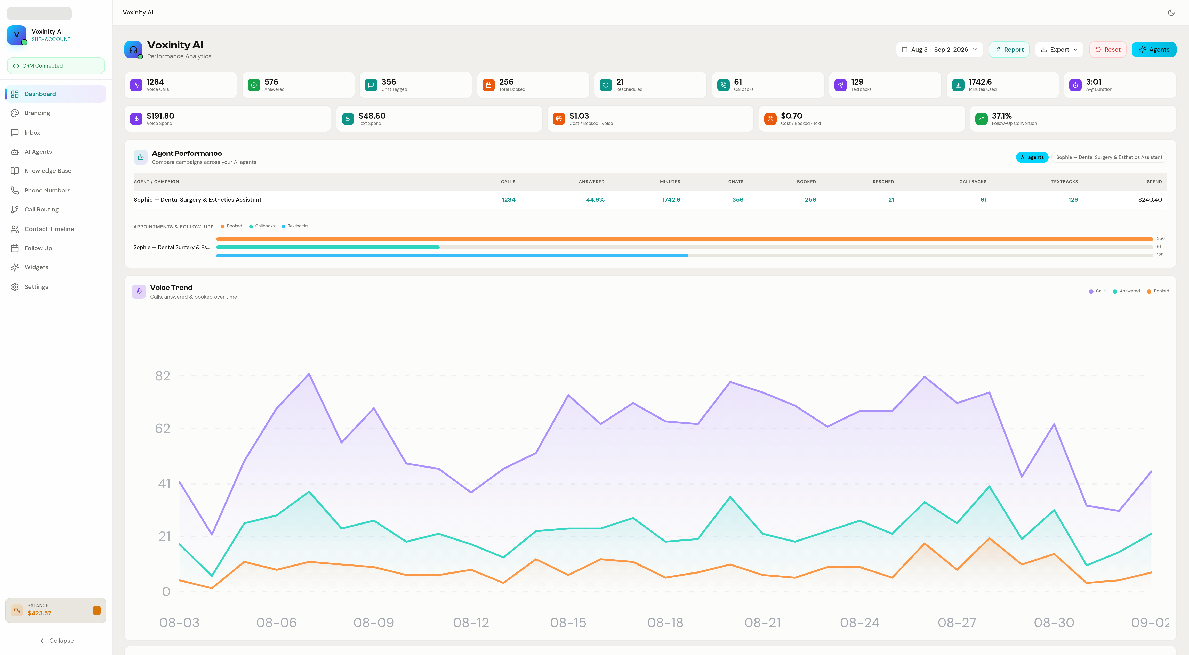
Task: Click the Call Routing branch icon
Action: 15,209
